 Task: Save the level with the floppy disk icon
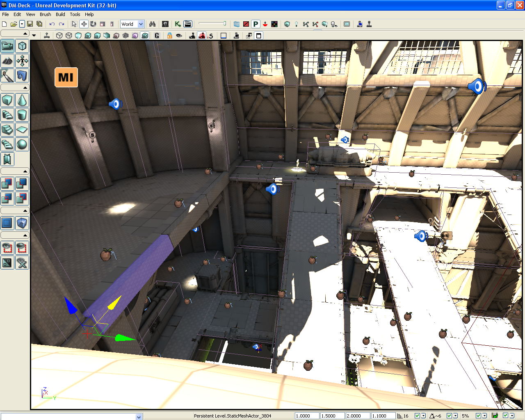pyautogui.click(x=30, y=24)
